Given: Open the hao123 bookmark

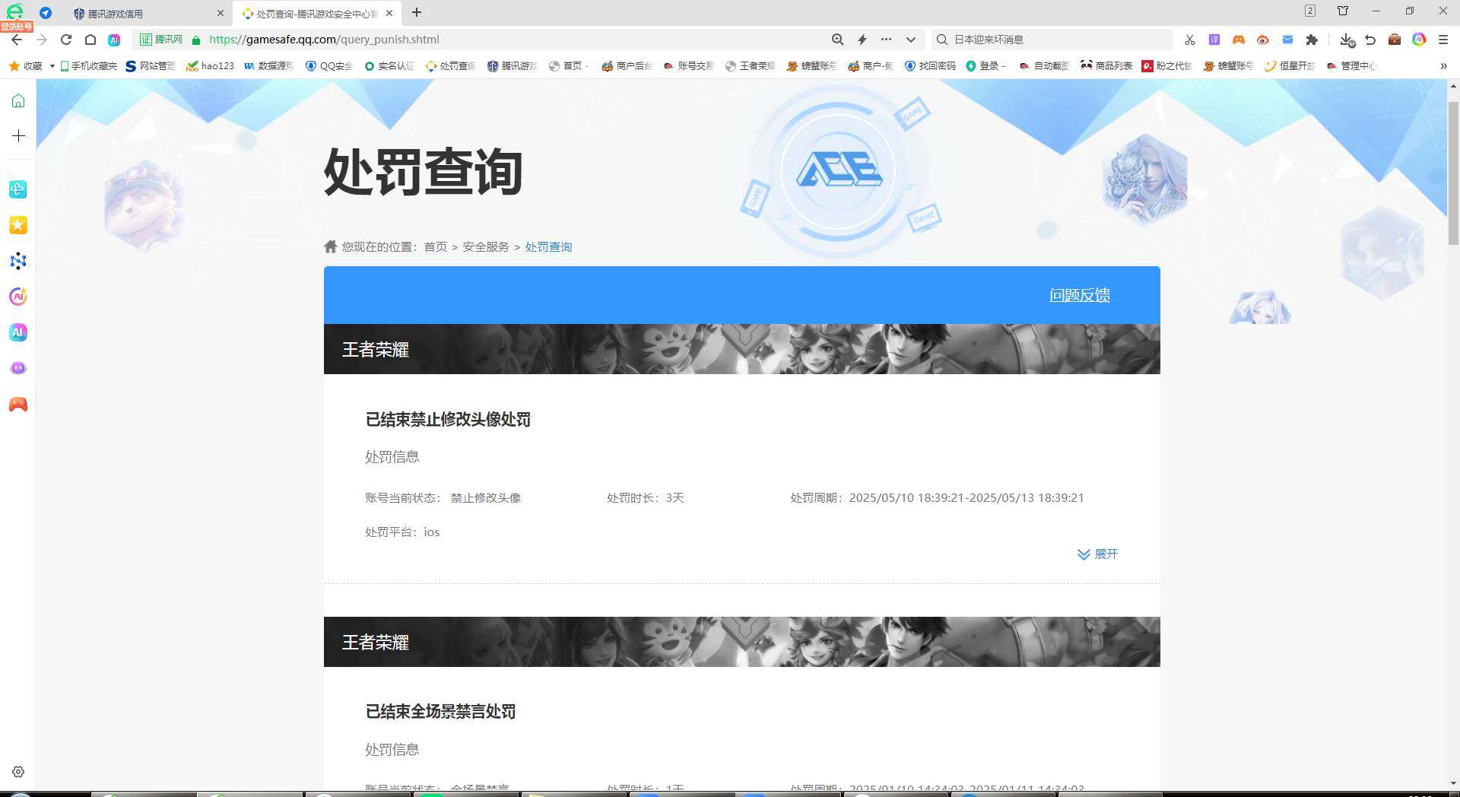Looking at the screenshot, I should point(210,66).
